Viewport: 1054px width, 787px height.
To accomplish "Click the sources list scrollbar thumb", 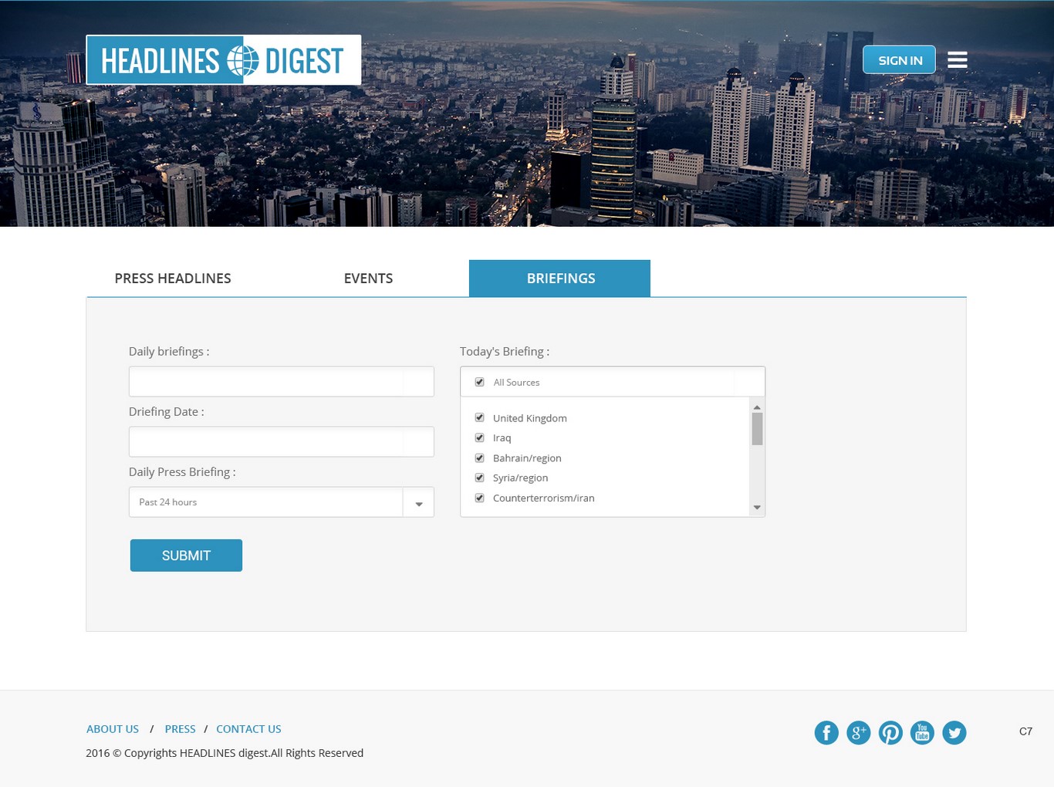I will point(757,429).
